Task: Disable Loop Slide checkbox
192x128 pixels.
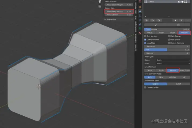Action: pos(145,43)
